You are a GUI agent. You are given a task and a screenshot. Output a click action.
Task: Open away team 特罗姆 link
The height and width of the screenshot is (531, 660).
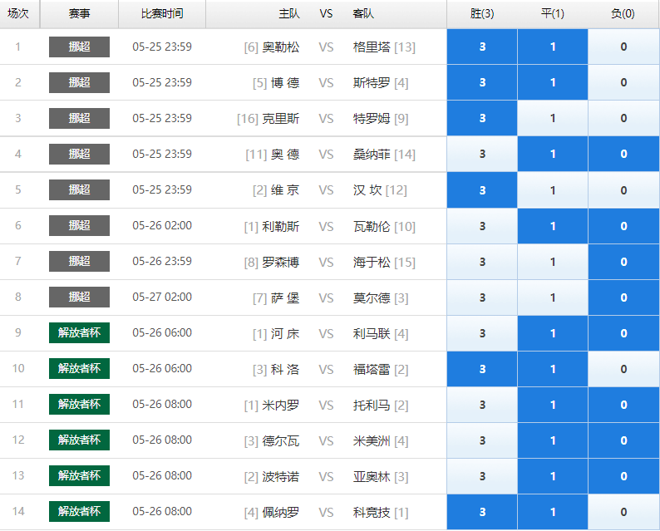(x=372, y=119)
